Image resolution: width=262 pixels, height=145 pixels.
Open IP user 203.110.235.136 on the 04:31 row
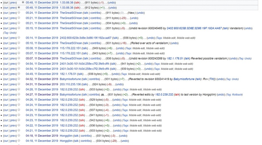click(x=70, y=84)
